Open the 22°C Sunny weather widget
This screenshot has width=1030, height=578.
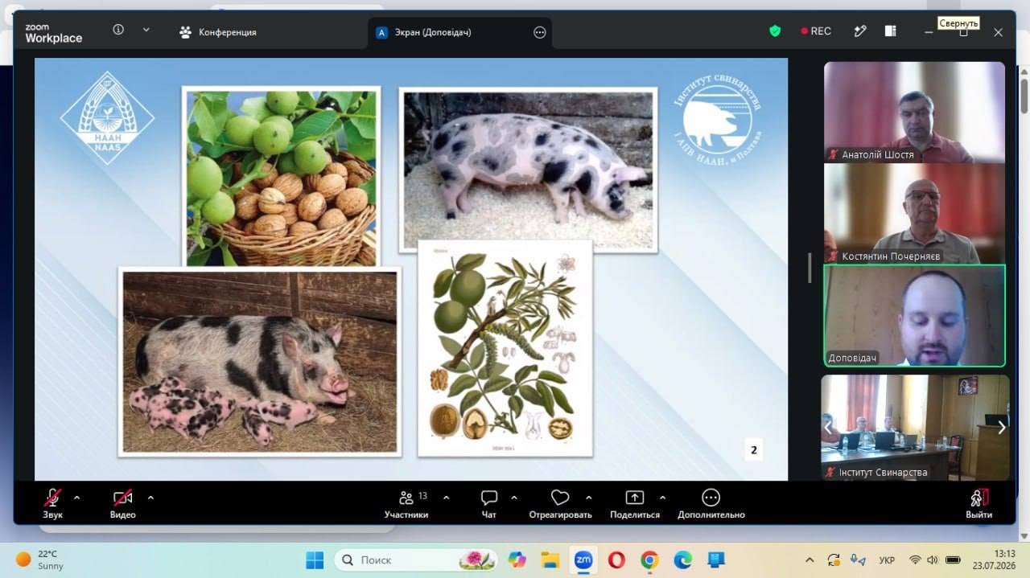point(40,560)
